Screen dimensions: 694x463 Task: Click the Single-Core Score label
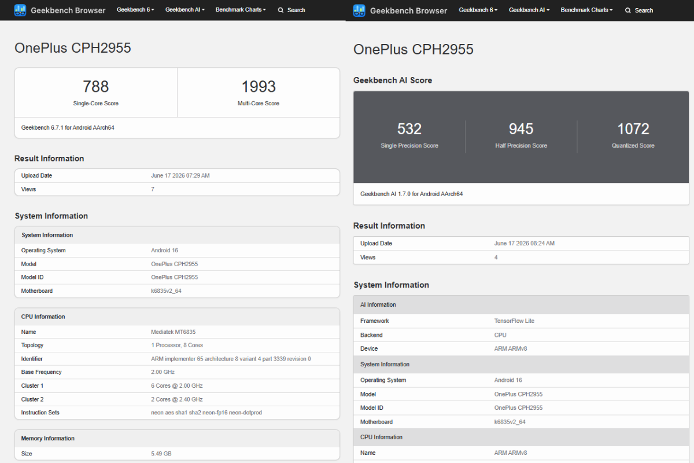(x=96, y=103)
